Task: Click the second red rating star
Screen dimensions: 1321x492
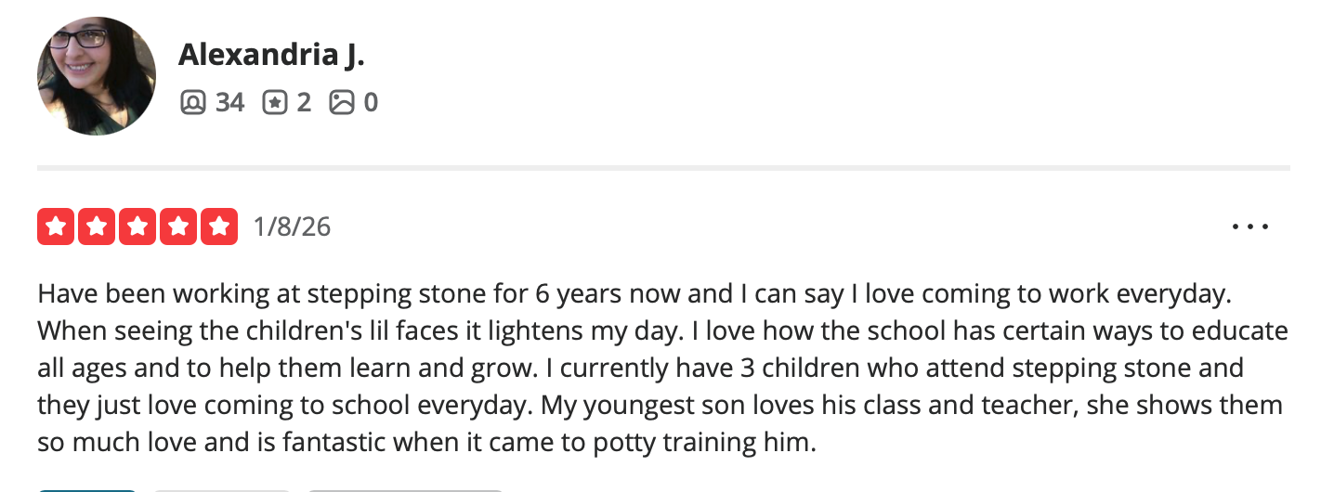Action: pyautogui.click(x=97, y=227)
